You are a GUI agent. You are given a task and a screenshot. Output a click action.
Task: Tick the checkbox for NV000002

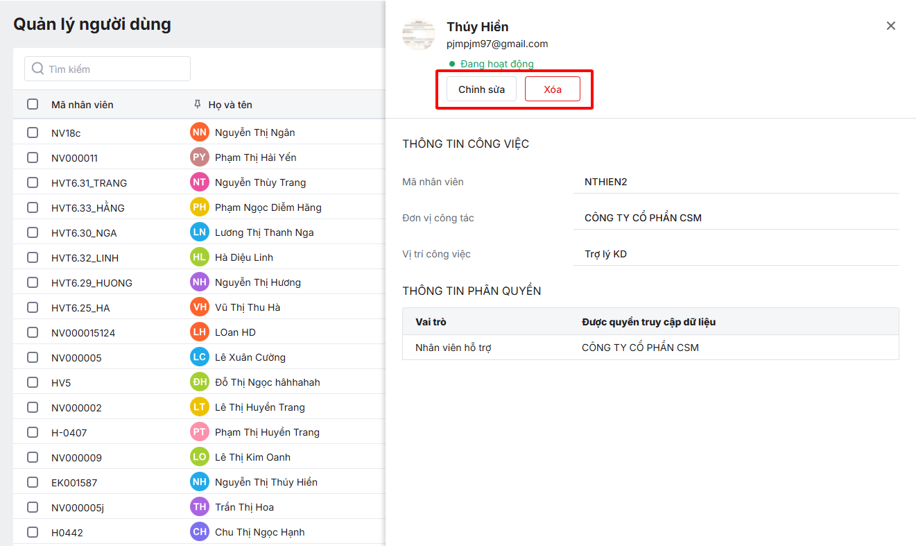[33, 407]
